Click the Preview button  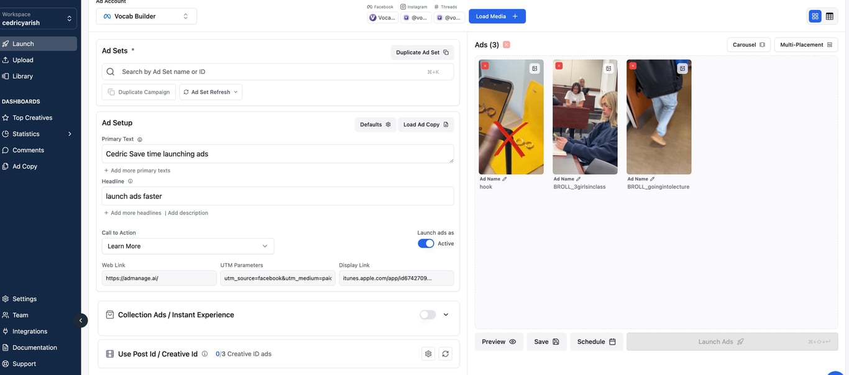(499, 341)
